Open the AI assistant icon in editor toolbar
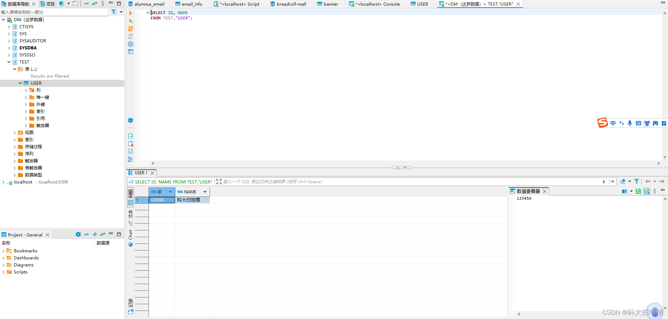 point(131,44)
